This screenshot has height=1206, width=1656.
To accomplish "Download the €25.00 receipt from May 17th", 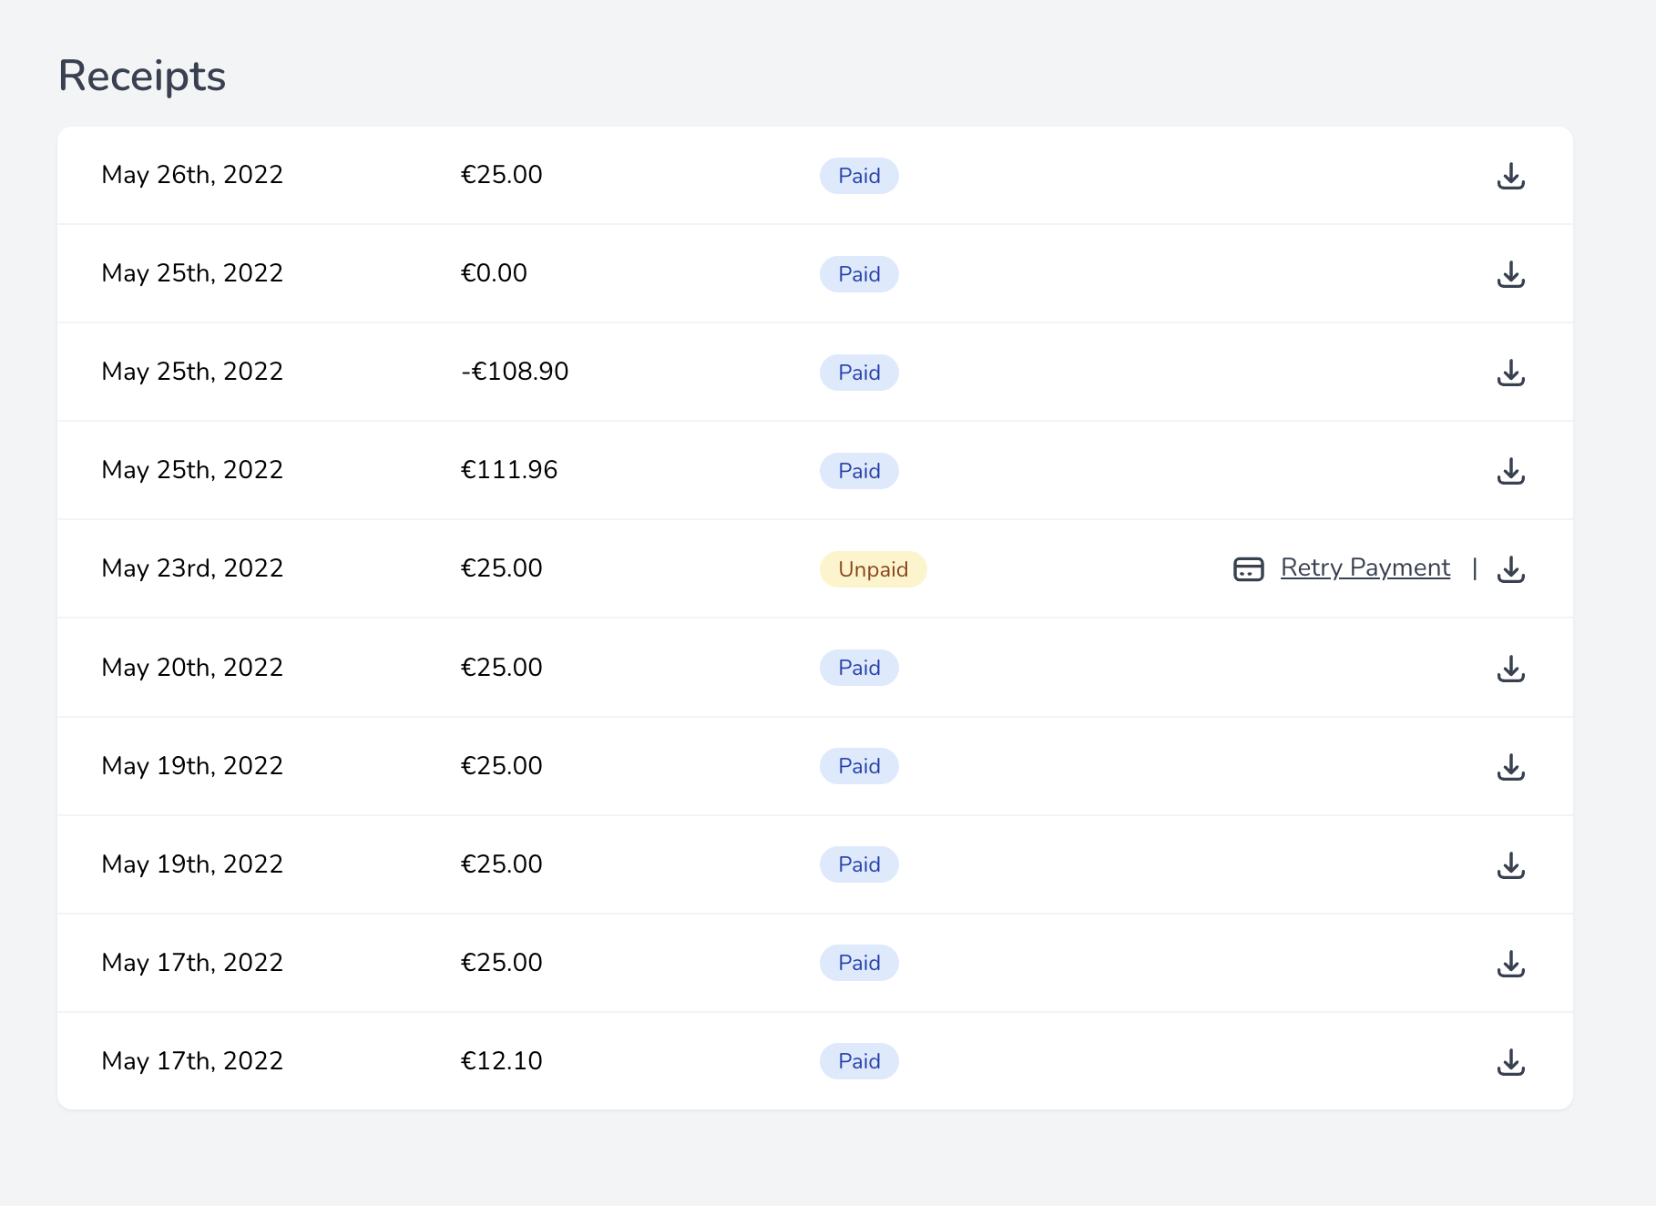I will click(x=1510, y=964).
